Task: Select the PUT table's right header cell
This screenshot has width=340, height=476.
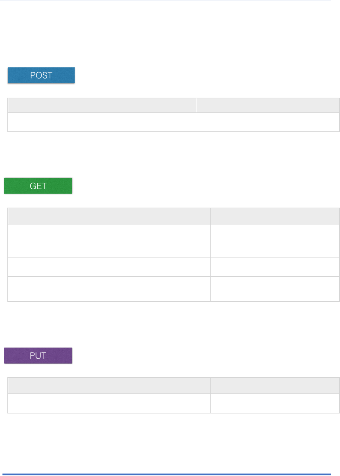Action: [x=275, y=386]
